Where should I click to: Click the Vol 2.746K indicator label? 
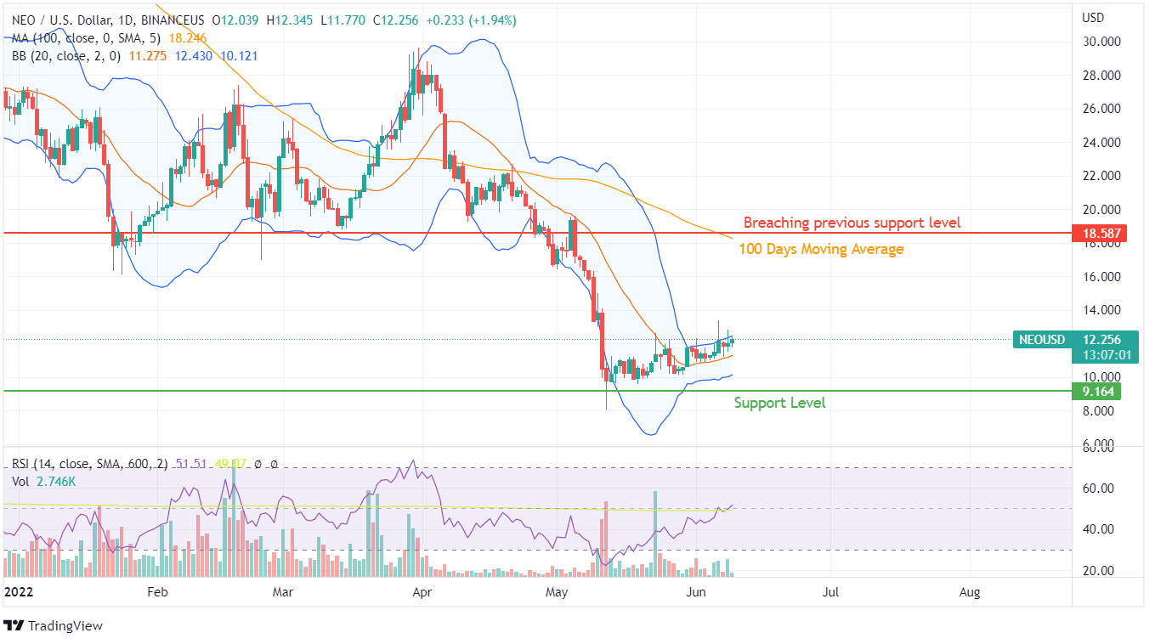pyautogui.click(x=44, y=481)
